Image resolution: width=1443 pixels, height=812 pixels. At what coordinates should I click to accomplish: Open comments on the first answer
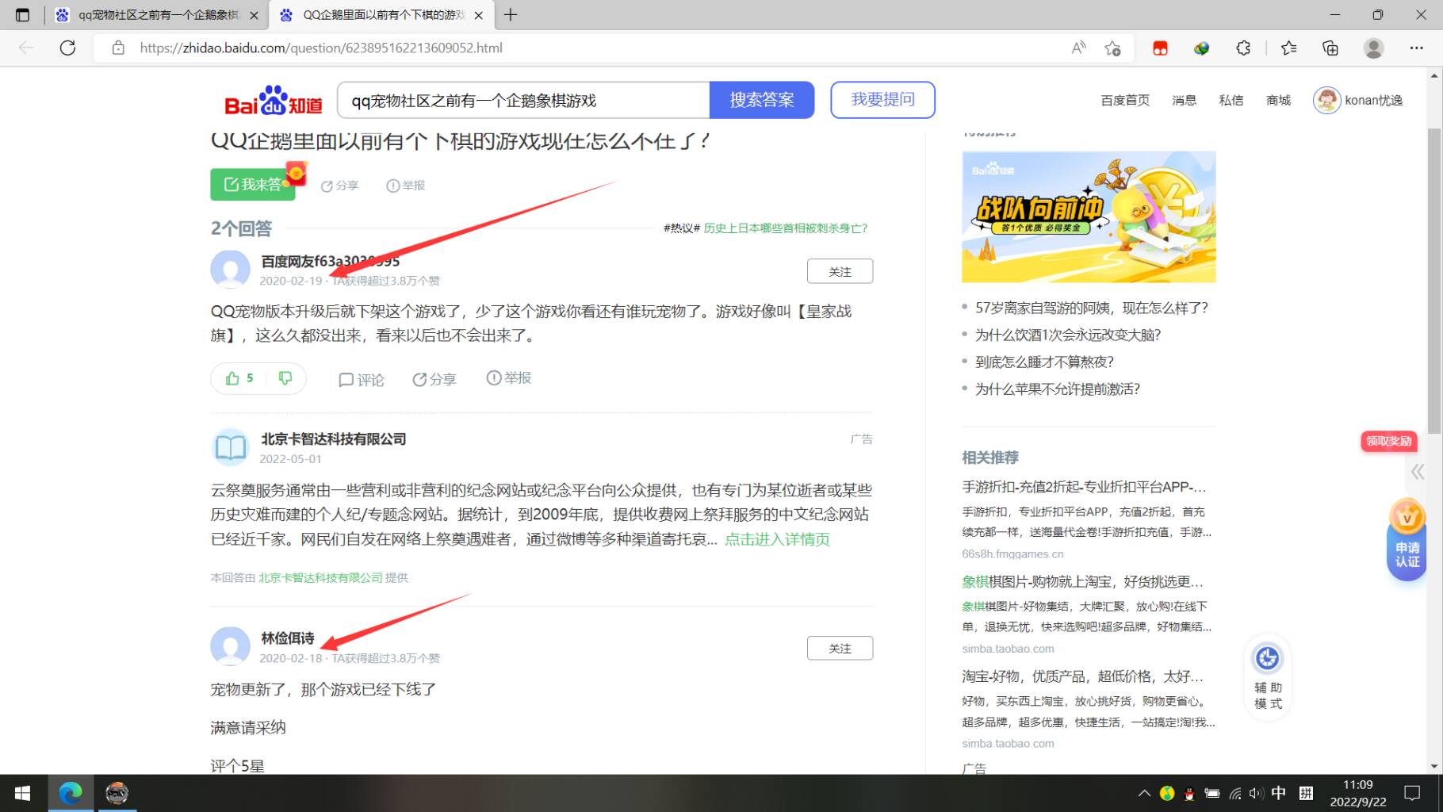(361, 380)
